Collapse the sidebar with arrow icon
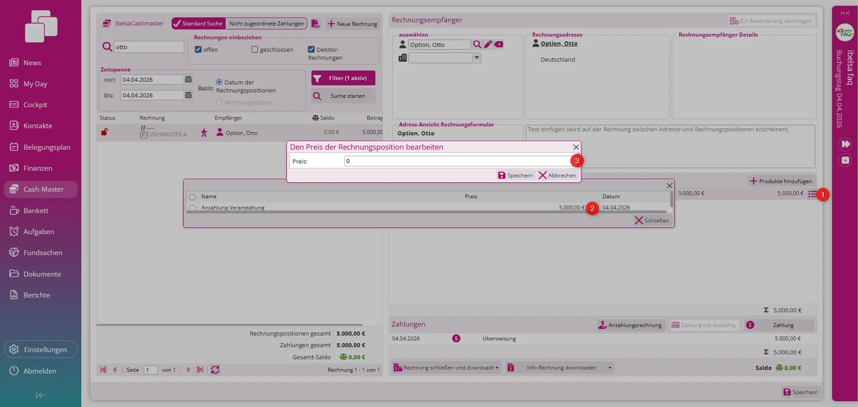Screen dimensions: 858x407 pos(41,395)
